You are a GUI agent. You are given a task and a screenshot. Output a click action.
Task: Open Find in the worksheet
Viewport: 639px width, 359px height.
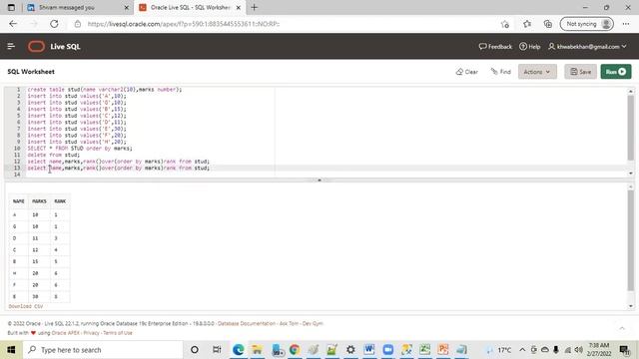501,72
